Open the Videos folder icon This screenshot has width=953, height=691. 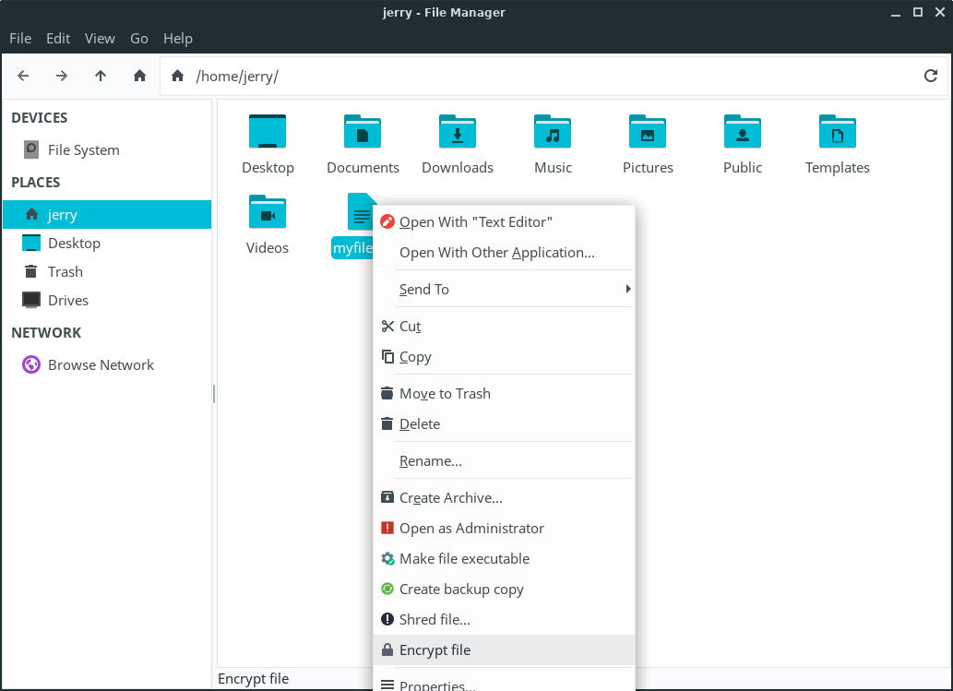[268, 213]
